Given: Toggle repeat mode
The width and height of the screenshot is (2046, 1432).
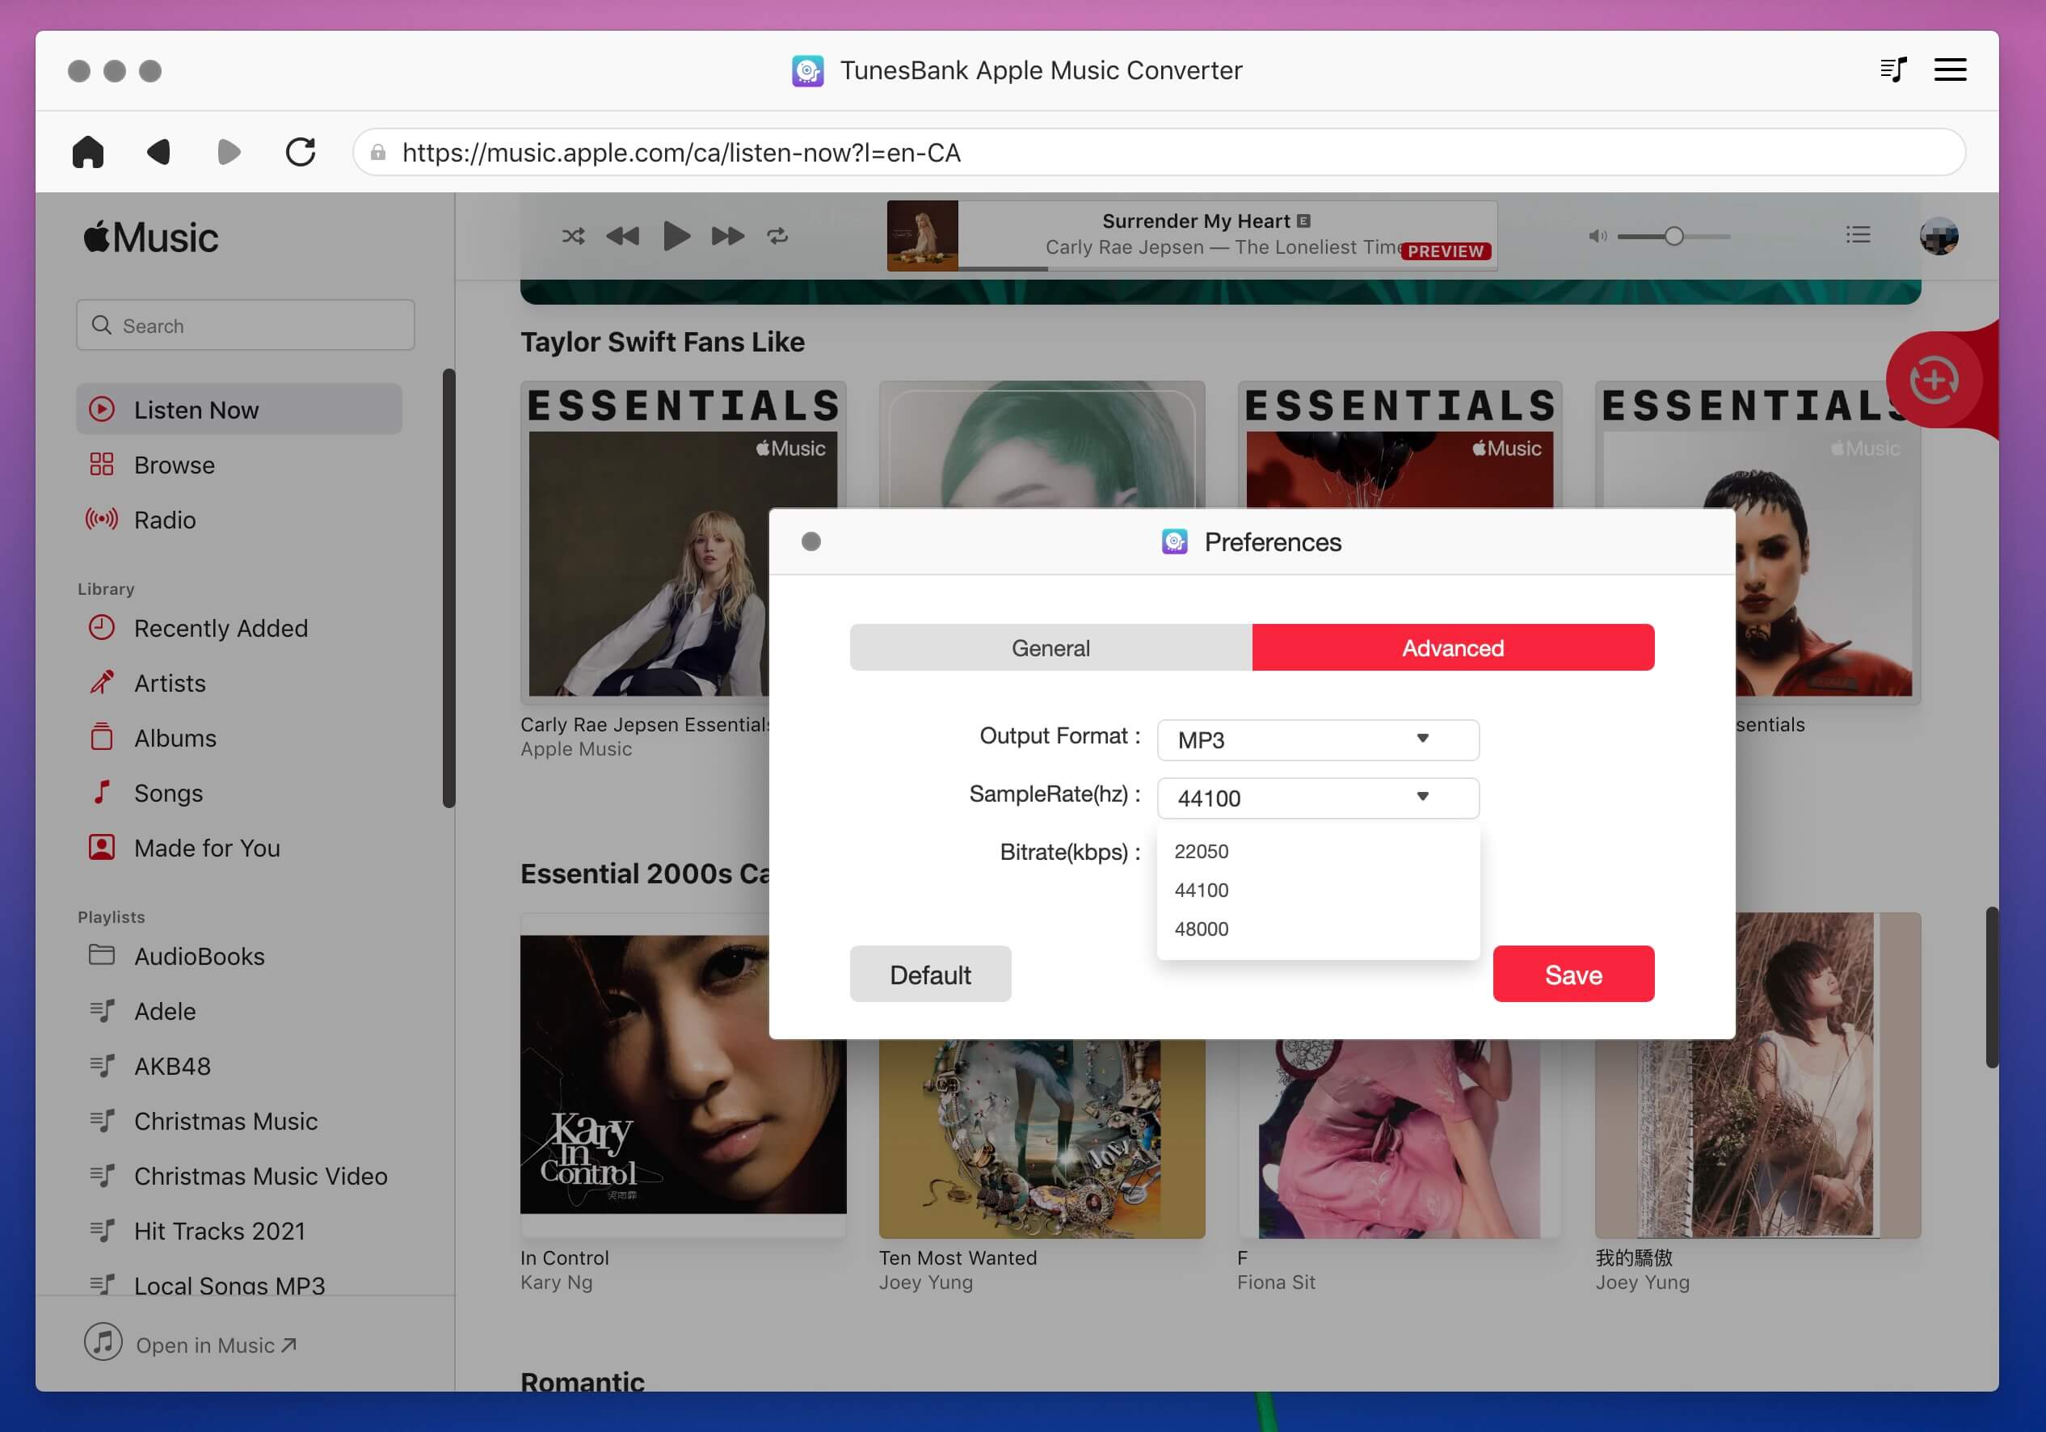Looking at the screenshot, I should (x=777, y=236).
